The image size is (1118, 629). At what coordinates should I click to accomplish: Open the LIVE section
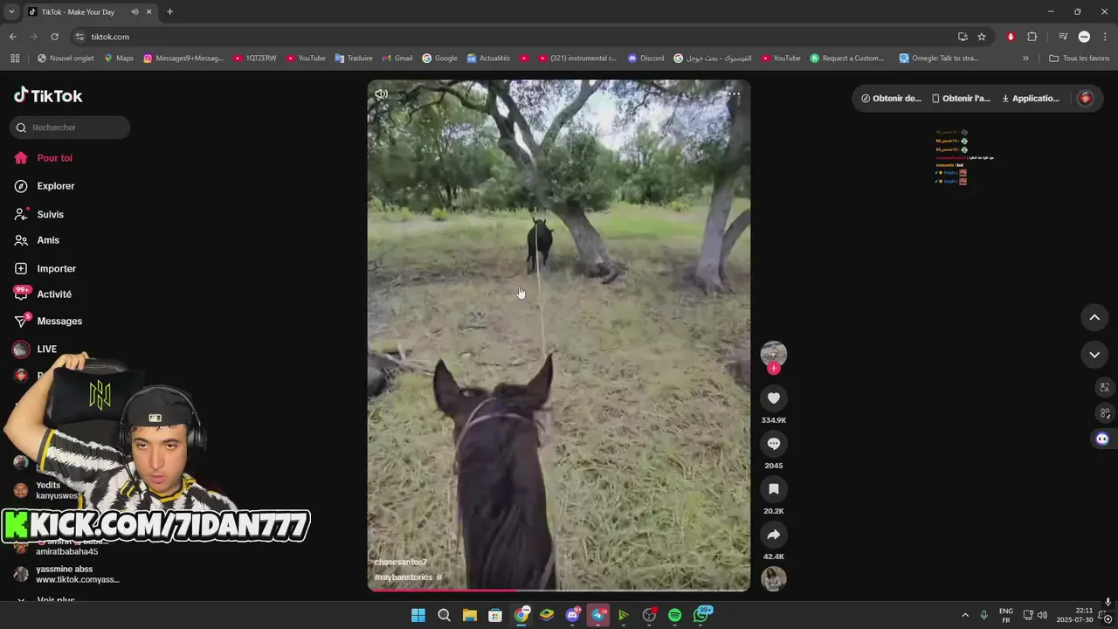[46, 349]
